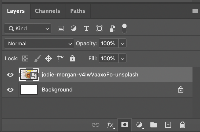Viewport: 200px width, 132px height.
Task: Expand the Opacity slider dropdown arrow
Action: (x=122, y=43)
